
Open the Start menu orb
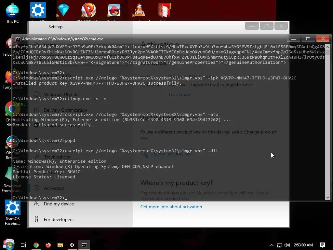(8, 244)
